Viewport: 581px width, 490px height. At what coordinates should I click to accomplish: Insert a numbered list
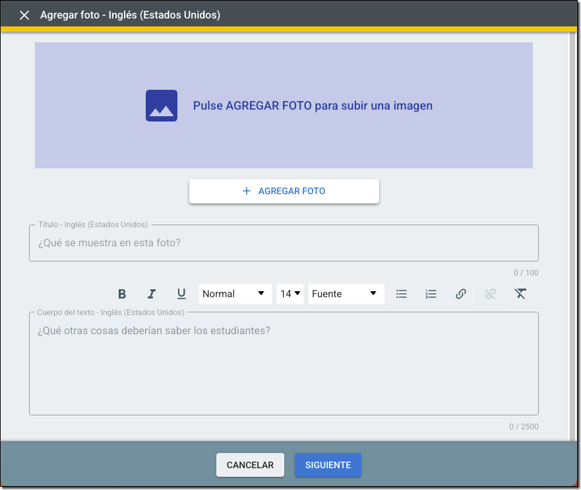coord(431,294)
